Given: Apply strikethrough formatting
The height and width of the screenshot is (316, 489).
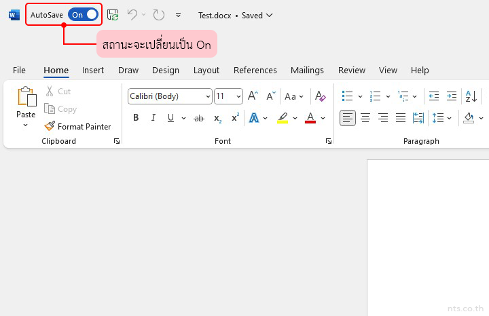Looking at the screenshot, I should point(199,118).
